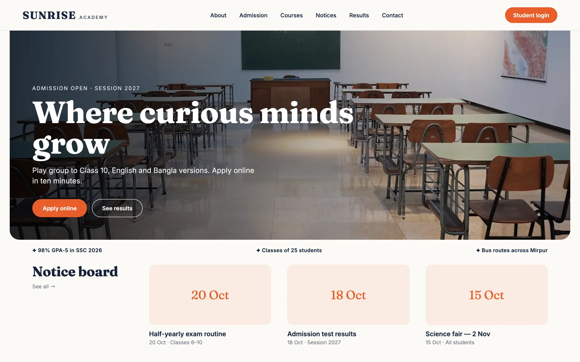
Task: Open the Admission test results notice
Action: 322,334
